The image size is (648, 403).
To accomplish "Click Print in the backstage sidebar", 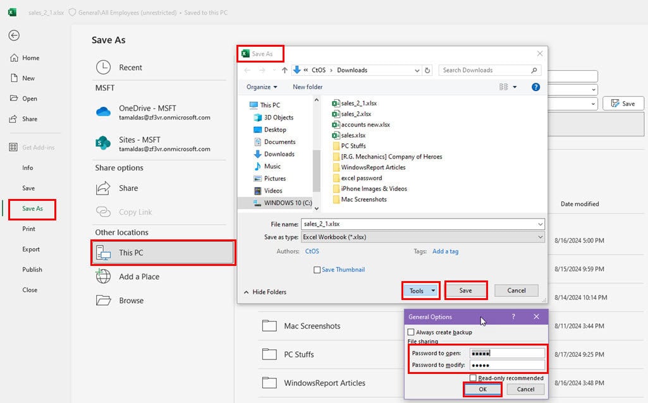I will click(28, 229).
